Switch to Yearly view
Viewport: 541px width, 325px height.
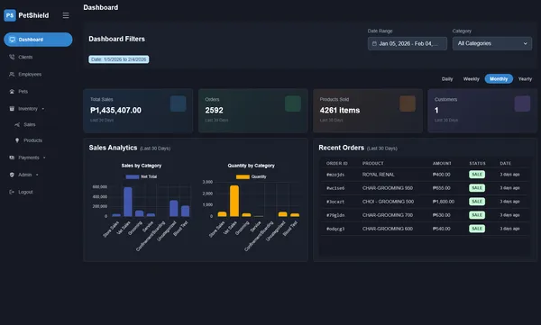click(525, 79)
